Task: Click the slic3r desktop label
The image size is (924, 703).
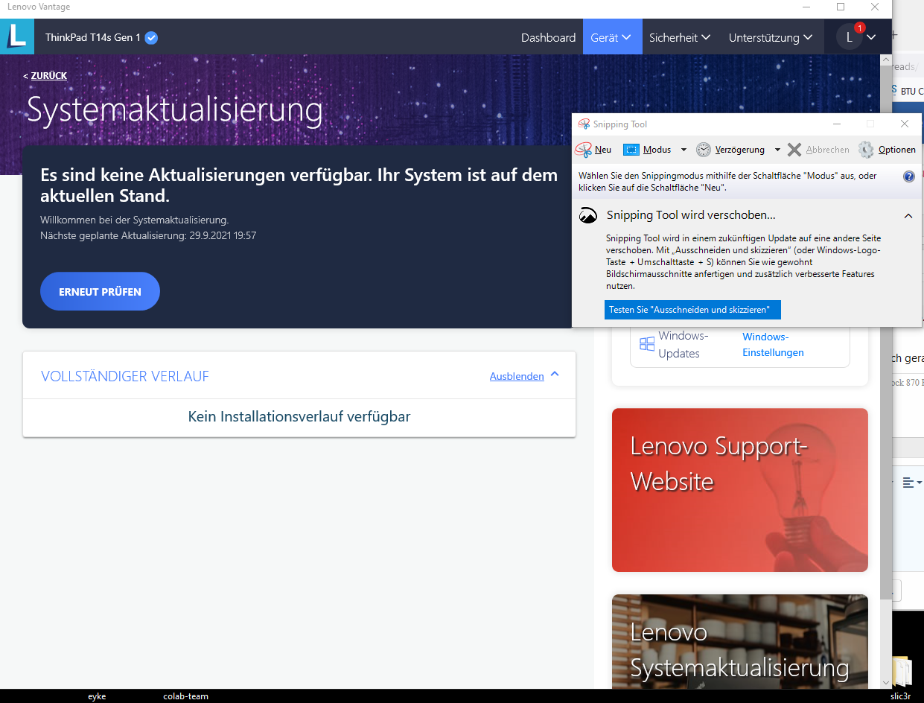Action: [900, 696]
